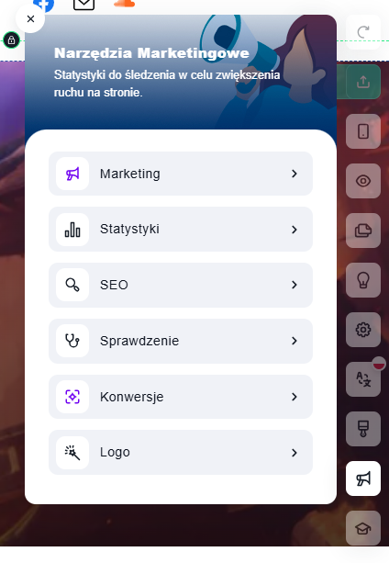Open the Konwersje menu item

(x=181, y=397)
